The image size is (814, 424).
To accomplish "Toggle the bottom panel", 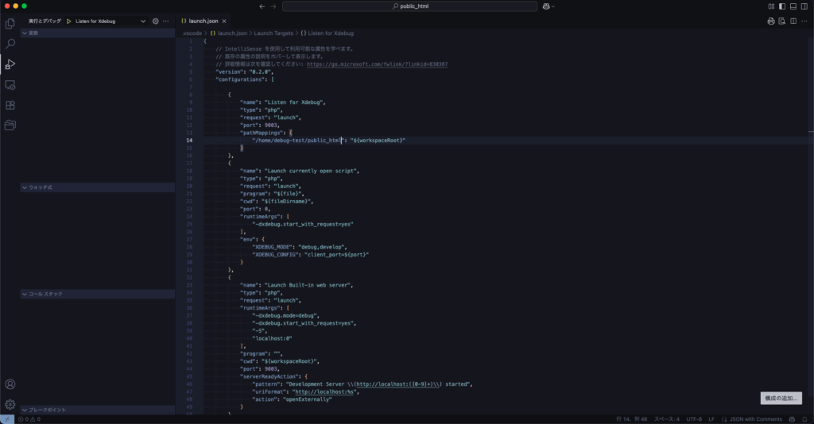I will click(x=793, y=6).
